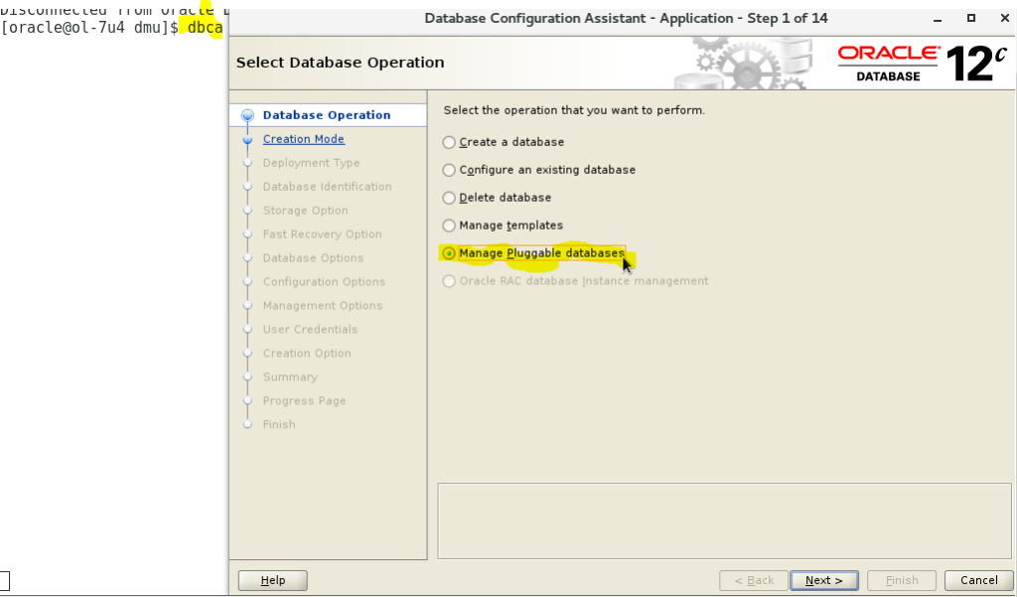Image resolution: width=1017 pixels, height=597 pixels.
Task: Go to Creation Mode step link
Action: (x=303, y=139)
